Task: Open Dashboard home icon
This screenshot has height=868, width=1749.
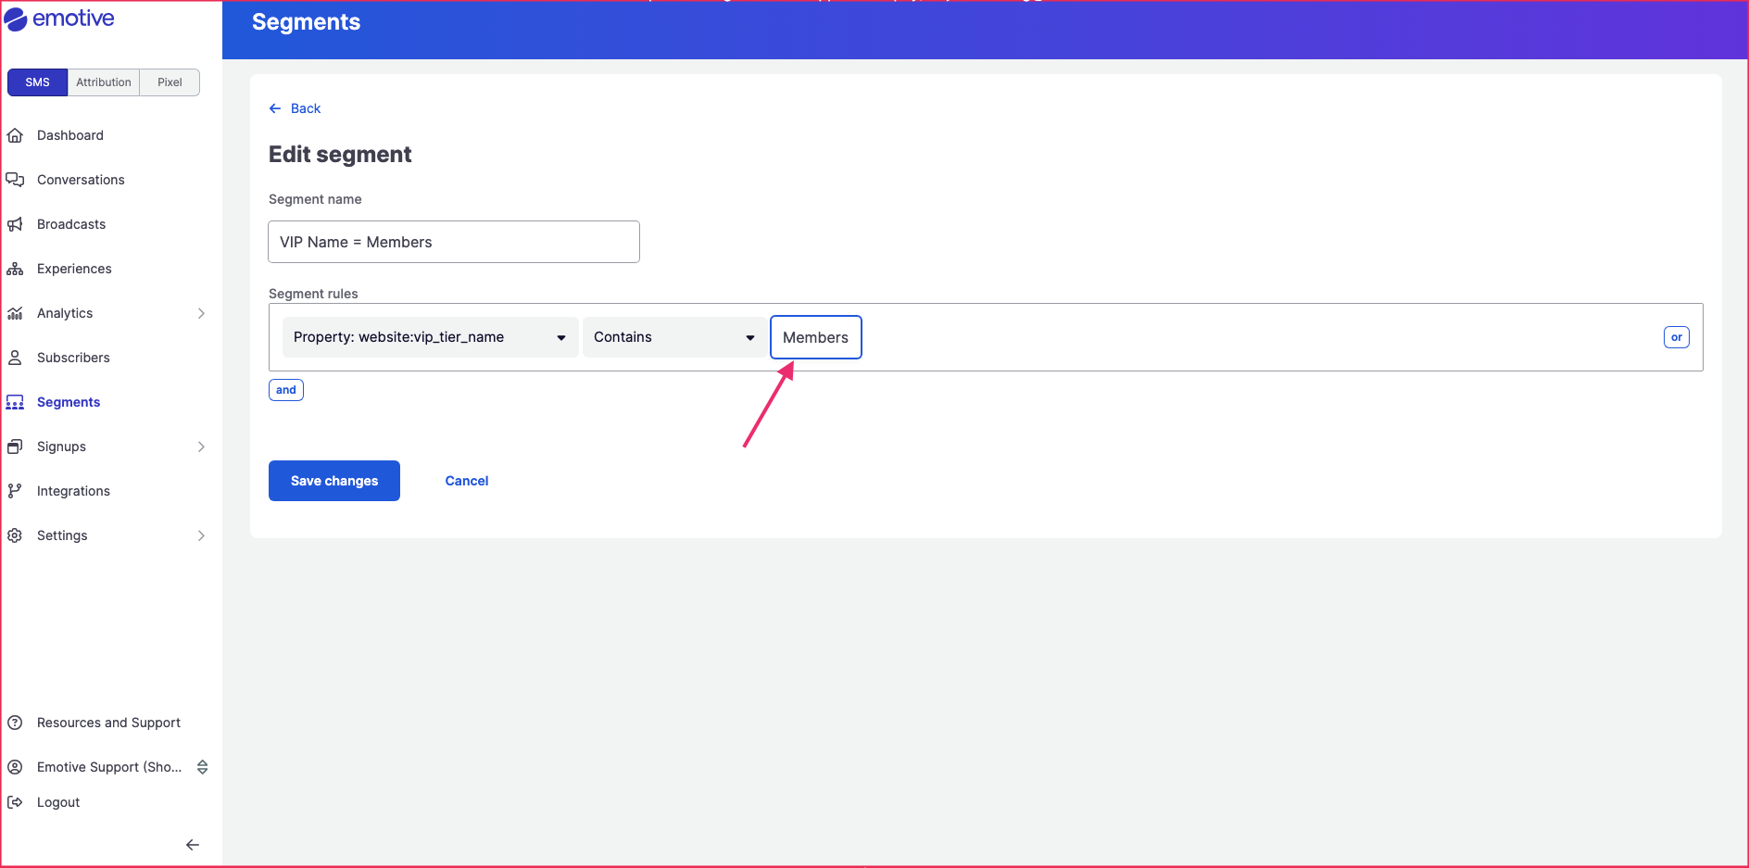Action: click(15, 135)
